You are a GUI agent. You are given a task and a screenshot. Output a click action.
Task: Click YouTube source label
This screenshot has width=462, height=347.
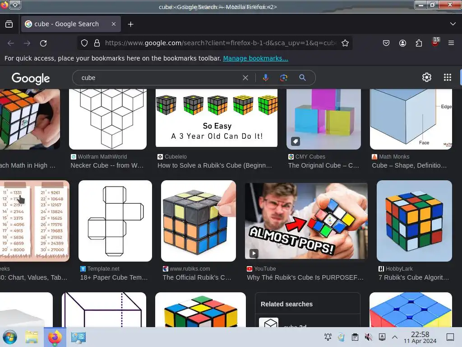pyautogui.click(x=265, y=269)
